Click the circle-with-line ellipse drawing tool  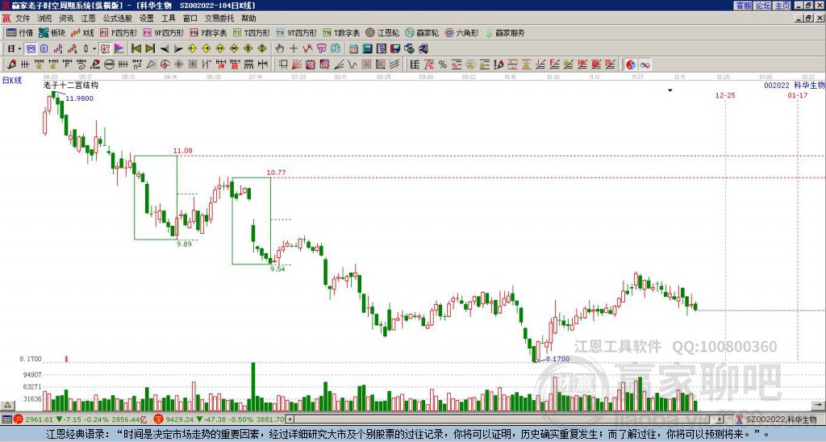109,65
